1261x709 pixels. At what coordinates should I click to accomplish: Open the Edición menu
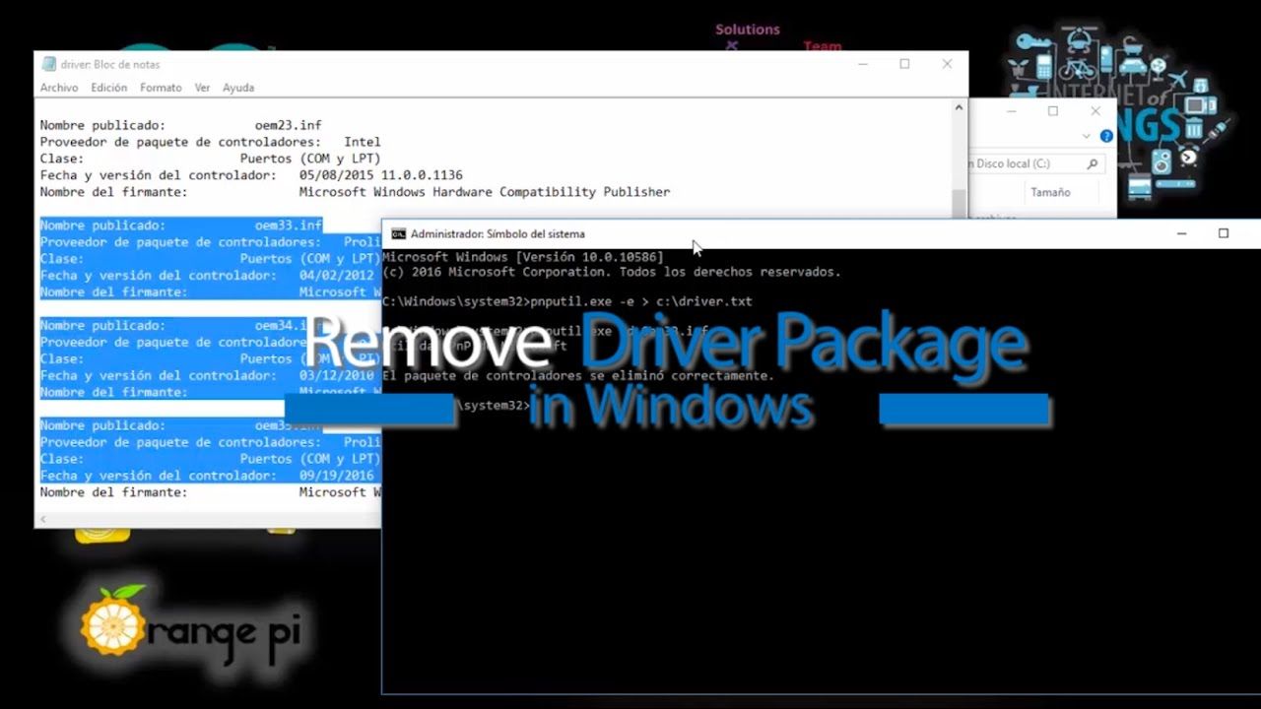[x=108, y=88]
